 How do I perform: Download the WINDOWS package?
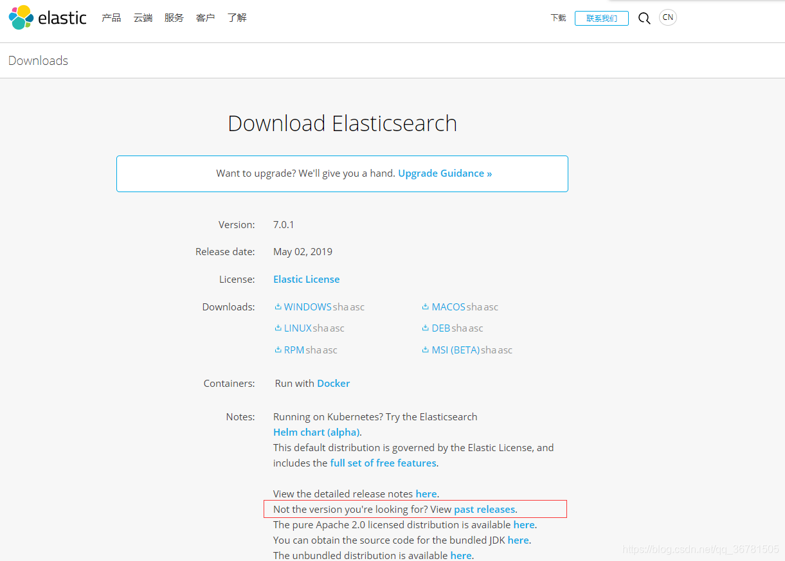pyautogui.click(x=308, y=307)
